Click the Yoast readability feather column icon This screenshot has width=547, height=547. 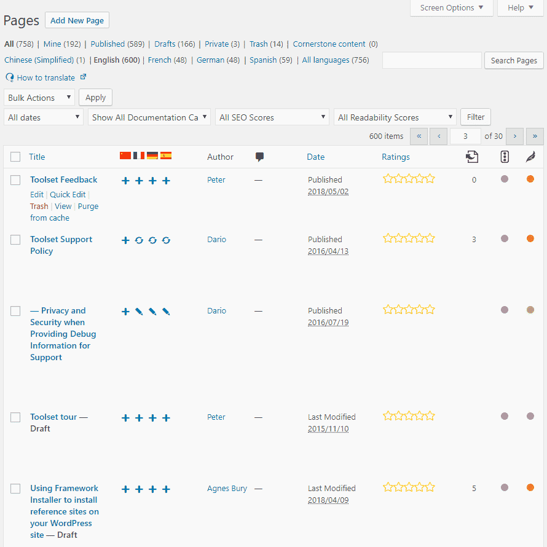[x=530, y=157]
